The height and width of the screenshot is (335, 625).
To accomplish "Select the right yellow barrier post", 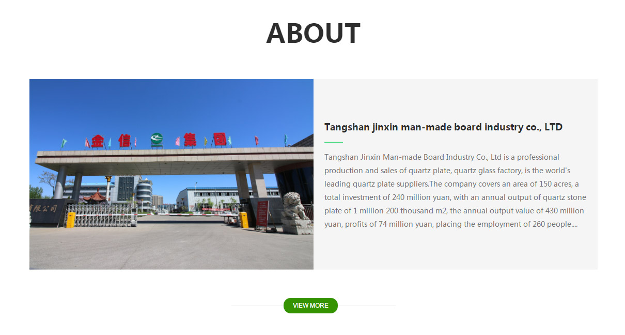I will click(x=244, y=220).
